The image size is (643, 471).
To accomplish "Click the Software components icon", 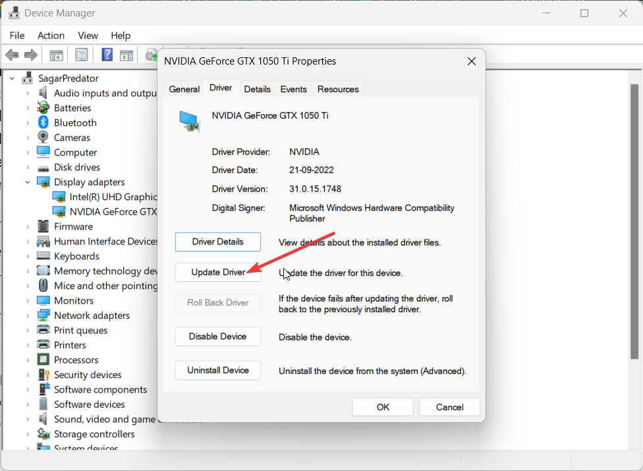I will (43, 389).
